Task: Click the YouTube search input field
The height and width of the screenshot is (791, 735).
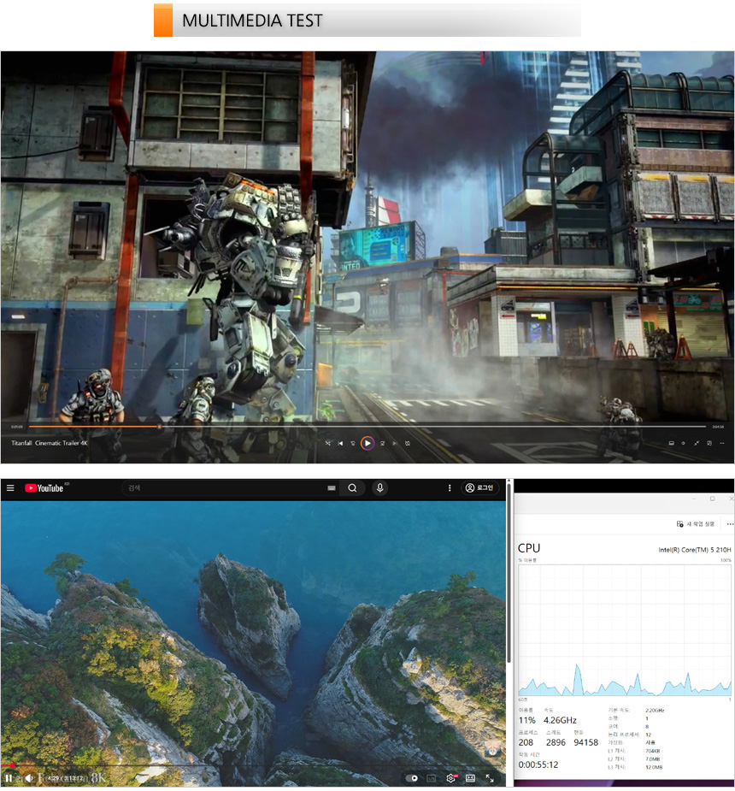Action: [x=222, y=488]
